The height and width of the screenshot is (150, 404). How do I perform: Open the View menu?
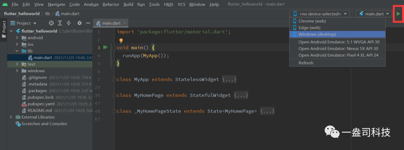pyautogui.click(x=39, y=4)
